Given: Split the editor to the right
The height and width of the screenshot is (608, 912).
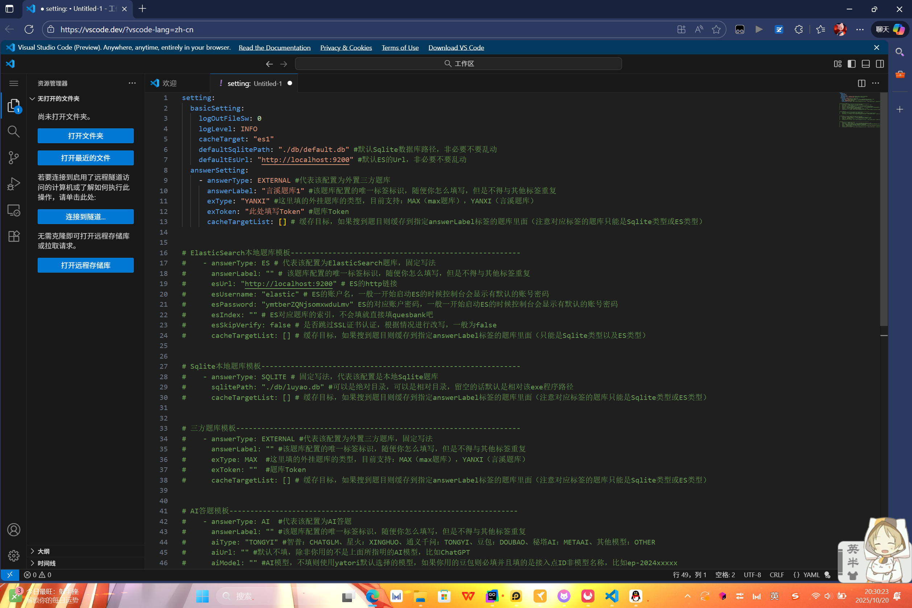Looking at the screenshot, I should point(861,83).
